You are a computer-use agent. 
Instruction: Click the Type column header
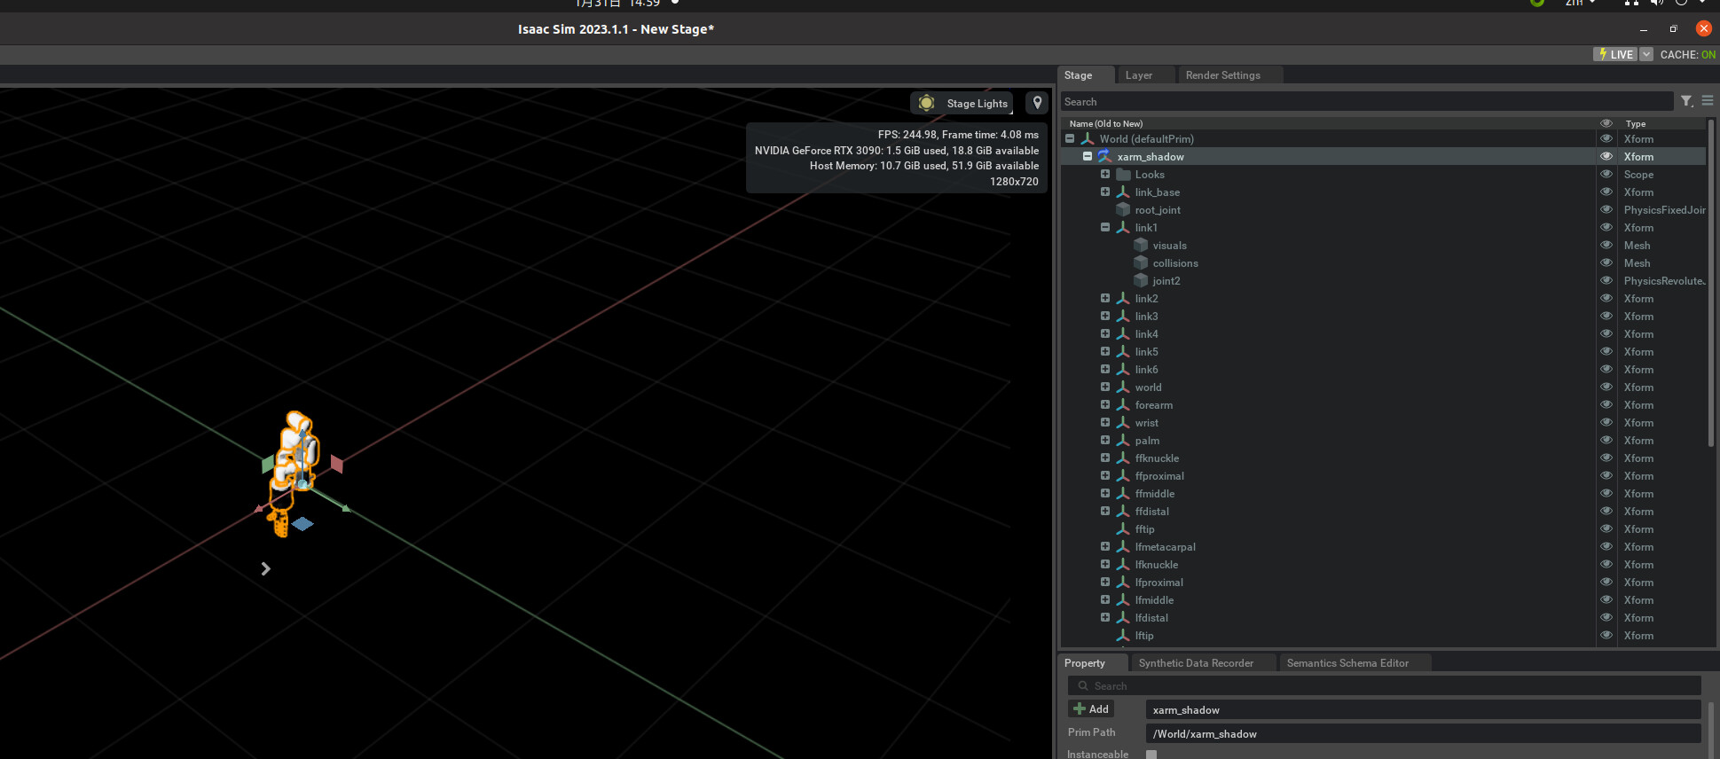pyautogui.click(x=1635, y=123)
